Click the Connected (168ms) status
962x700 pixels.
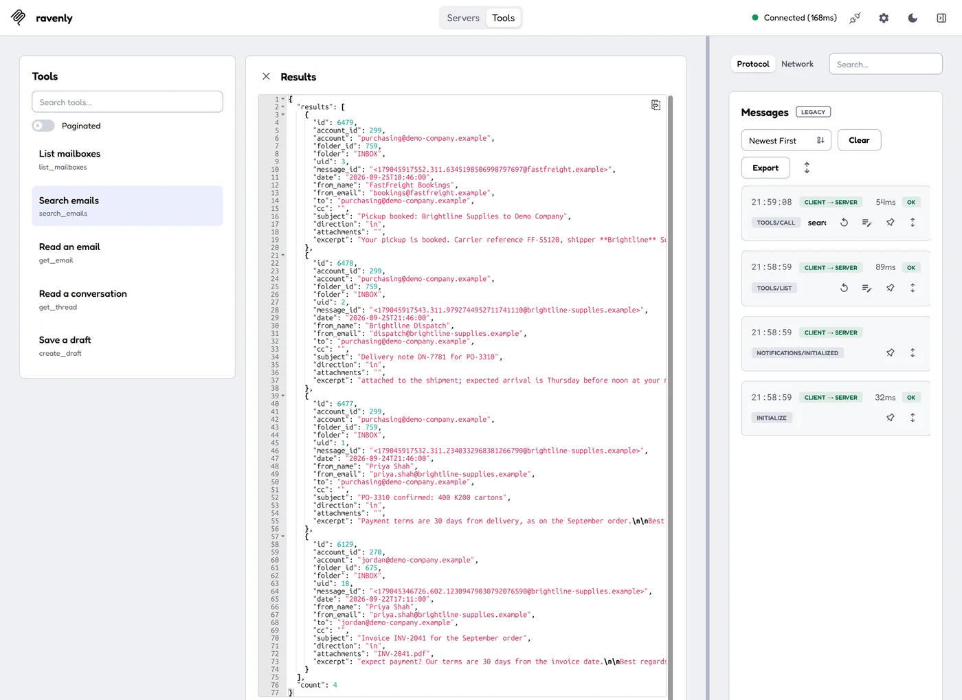tap(794, 18)
